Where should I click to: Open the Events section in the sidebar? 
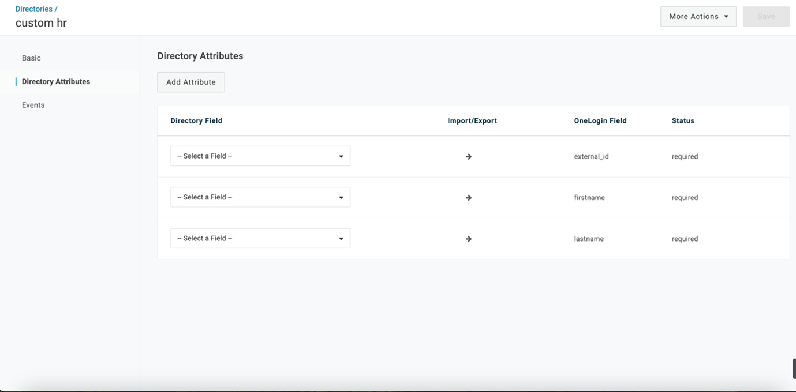[x=33, y=105]
